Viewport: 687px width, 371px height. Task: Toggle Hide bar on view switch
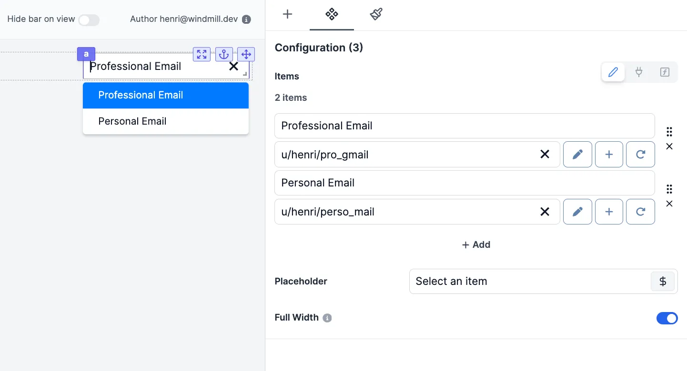89,20
